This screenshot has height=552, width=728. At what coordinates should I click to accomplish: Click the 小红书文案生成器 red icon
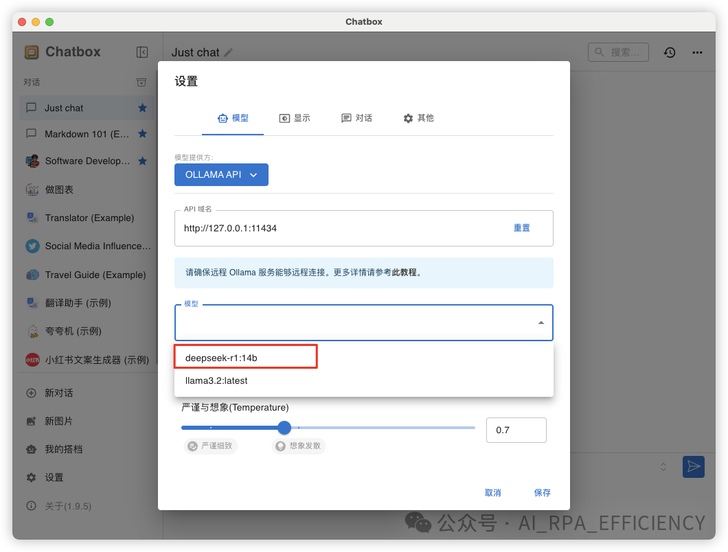pyautogui.click(x=32, y=360)
